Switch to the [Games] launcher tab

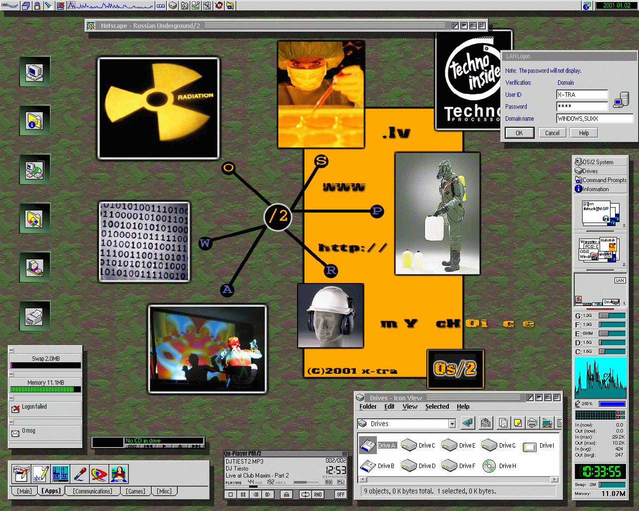(x=135, y=491)
